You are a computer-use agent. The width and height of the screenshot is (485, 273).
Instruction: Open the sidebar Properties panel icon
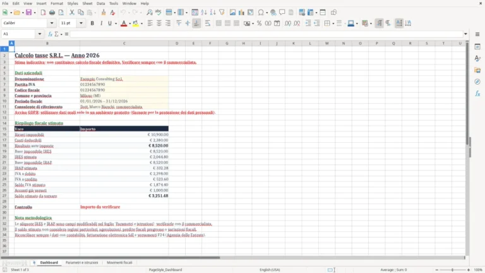[x=477, y=47]
